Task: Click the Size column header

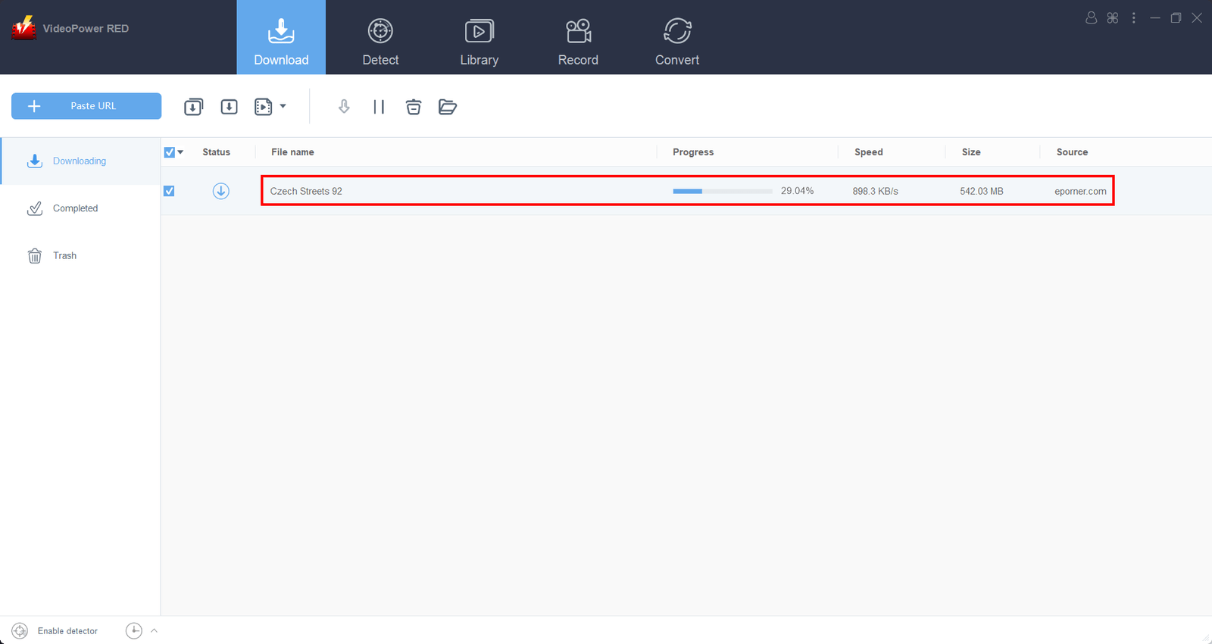Action: click(971, 152)
